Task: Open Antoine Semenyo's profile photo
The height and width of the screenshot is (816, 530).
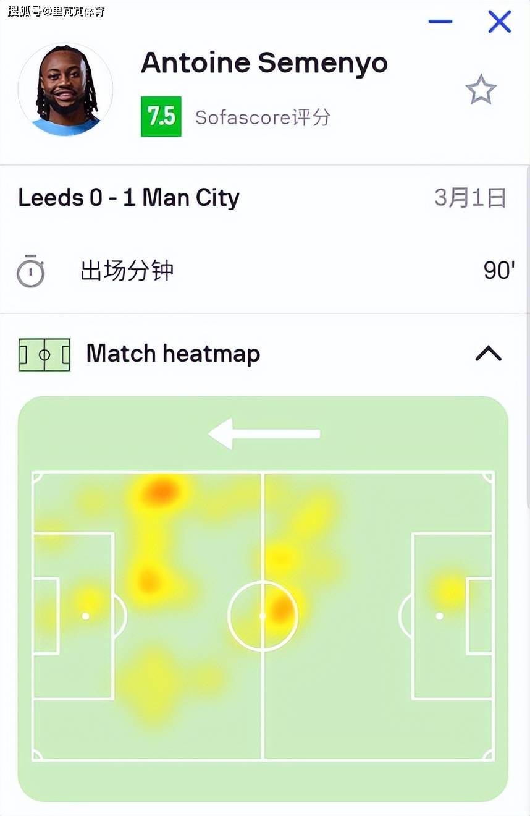Action: pyautogui.click(x=65, y=90)
